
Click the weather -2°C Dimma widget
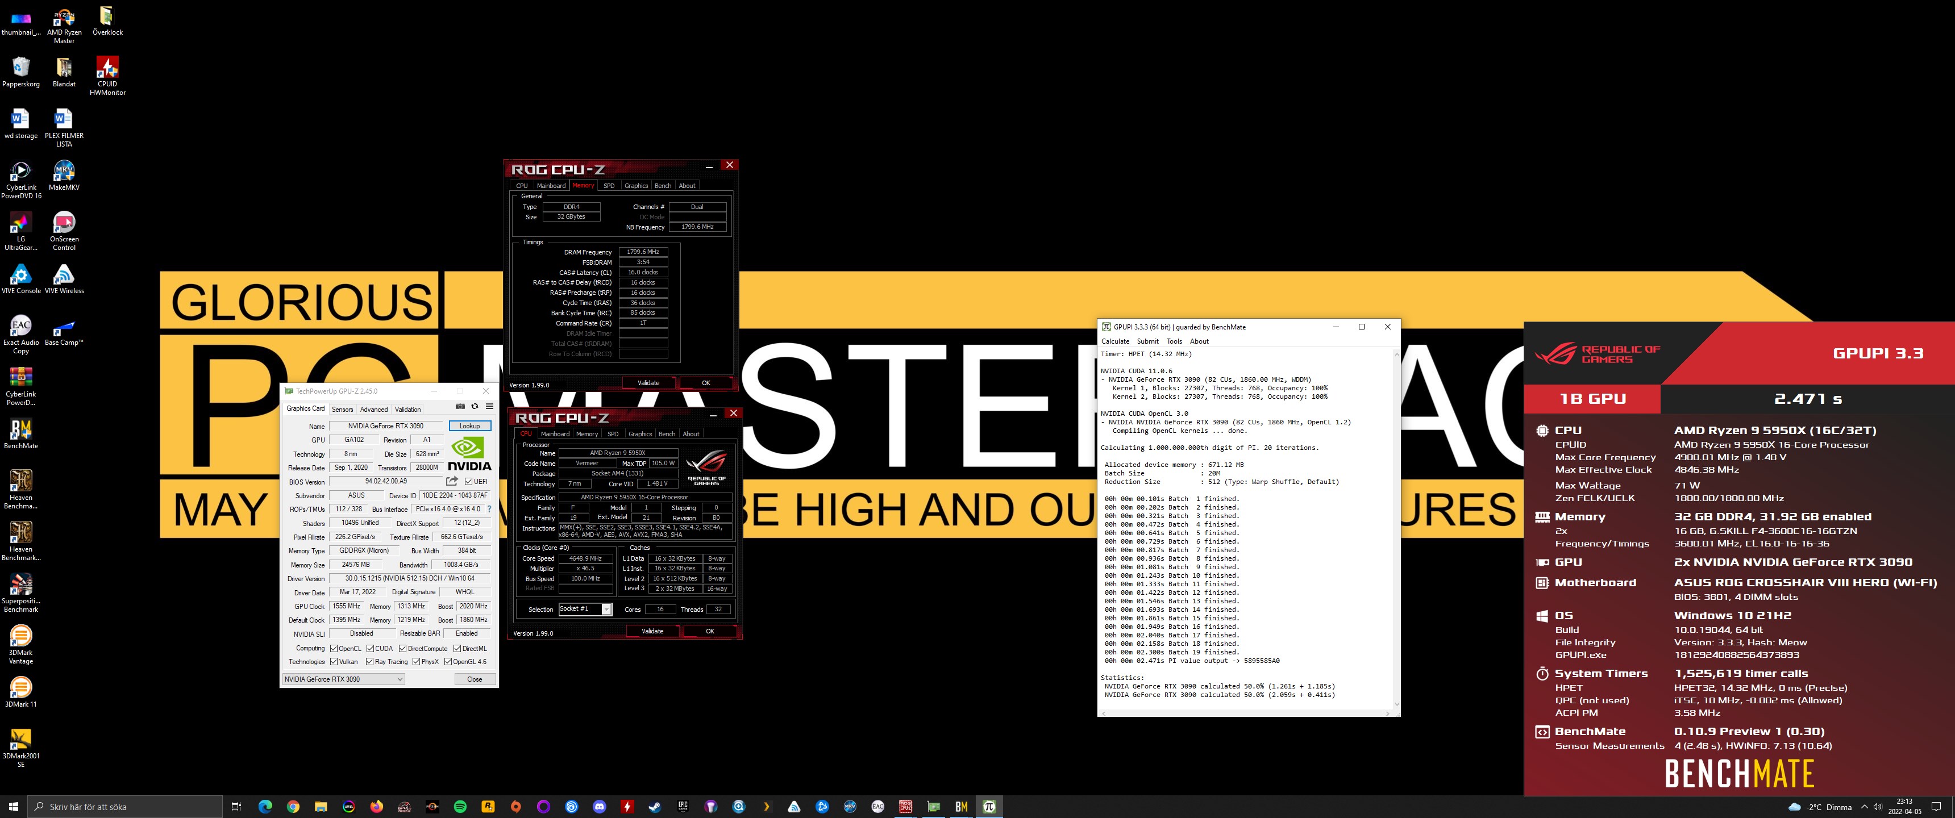click(1820, 807)
